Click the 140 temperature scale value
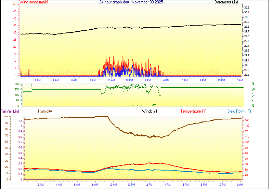 coord(246,120)
